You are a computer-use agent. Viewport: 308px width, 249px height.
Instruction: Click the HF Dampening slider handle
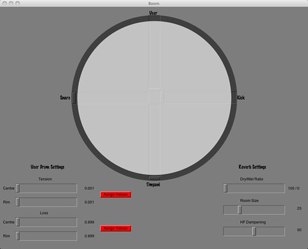pyautogui.click(x=254, y=232)
